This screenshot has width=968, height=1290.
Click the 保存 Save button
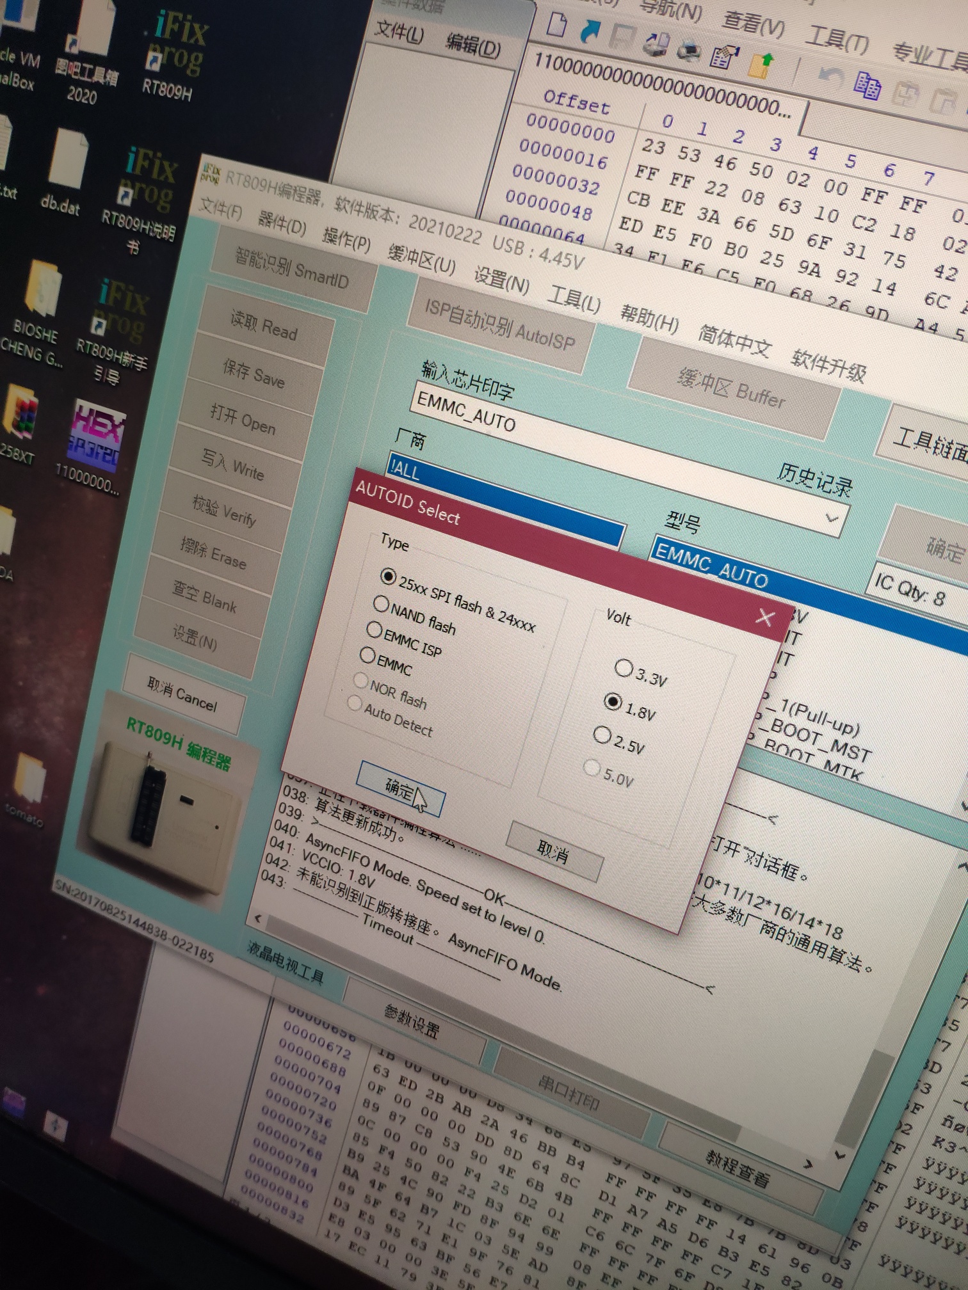pyautogui.click(x=254, y=373)
